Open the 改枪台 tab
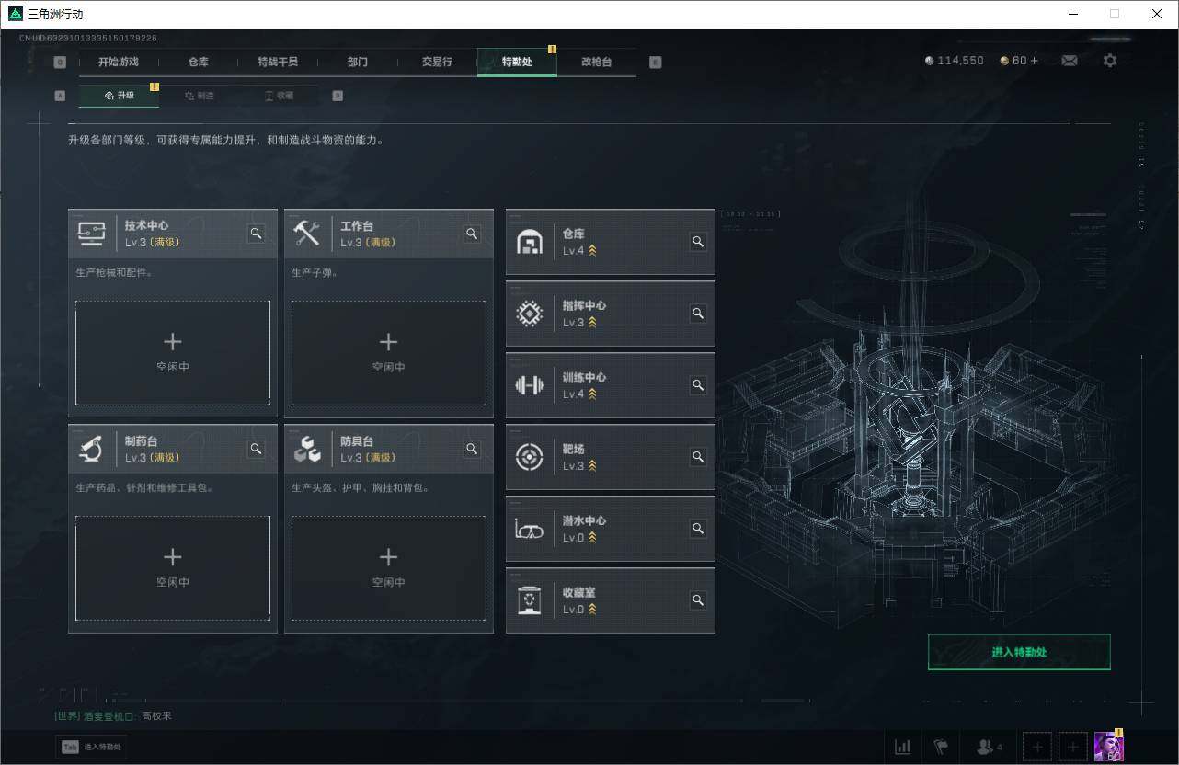 point(596,62)
